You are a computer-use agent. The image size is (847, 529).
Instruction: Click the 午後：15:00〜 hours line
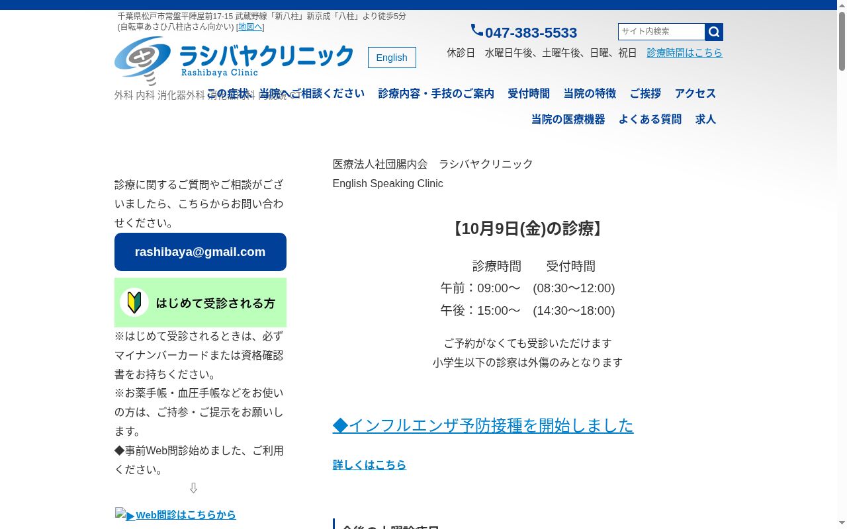point(528,311)
